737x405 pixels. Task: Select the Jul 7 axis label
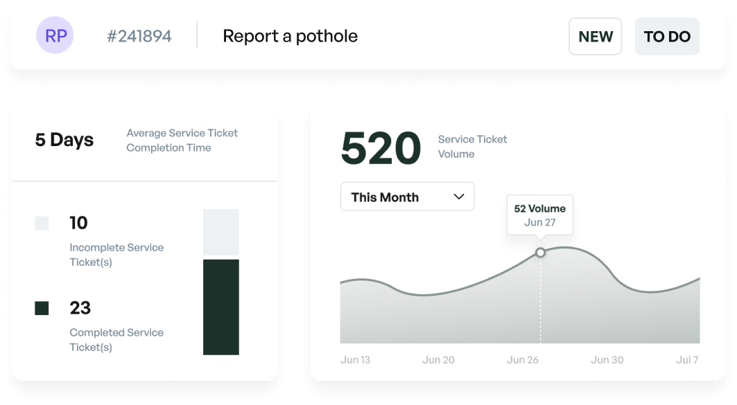tap(686, 360)
